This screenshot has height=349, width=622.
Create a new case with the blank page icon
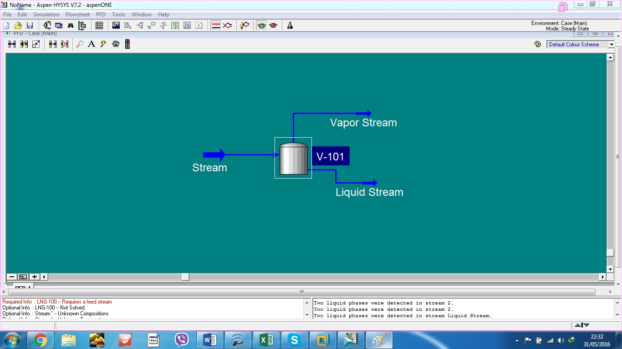[x=6, y=25]
